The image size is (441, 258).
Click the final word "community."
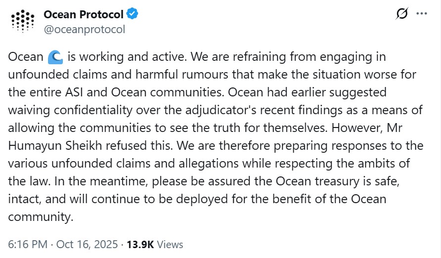(x=41, y=217)
